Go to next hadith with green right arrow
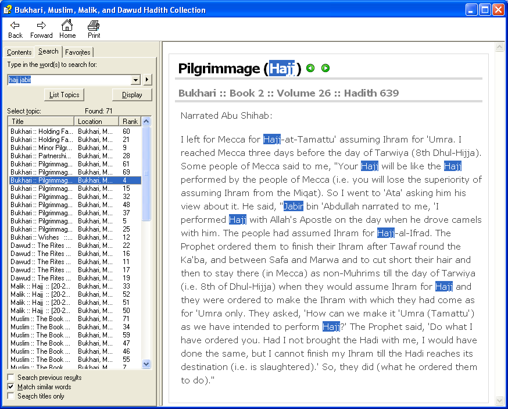Image resolution: width=508 pixels, height=409 pixels. click(325, 68)
